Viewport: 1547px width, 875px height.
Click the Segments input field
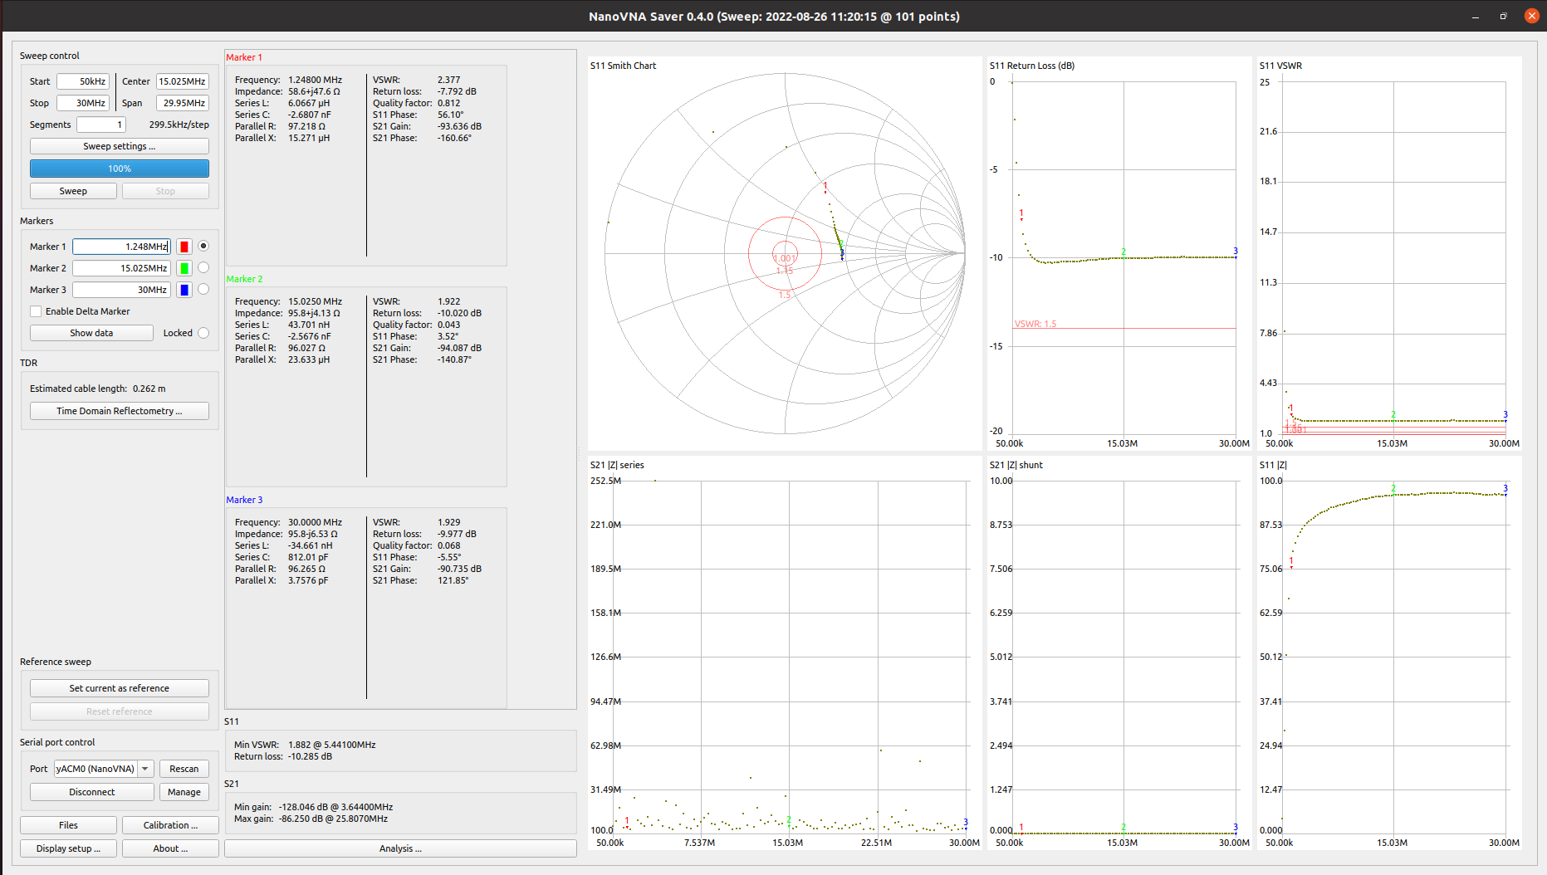click(101, 125)
